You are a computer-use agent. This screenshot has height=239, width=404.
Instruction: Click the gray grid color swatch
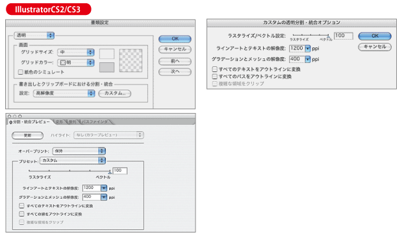point(107,68)
